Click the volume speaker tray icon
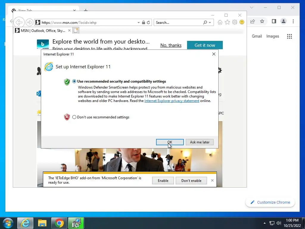The image size is (305, 229). click(x=279, y=223)
